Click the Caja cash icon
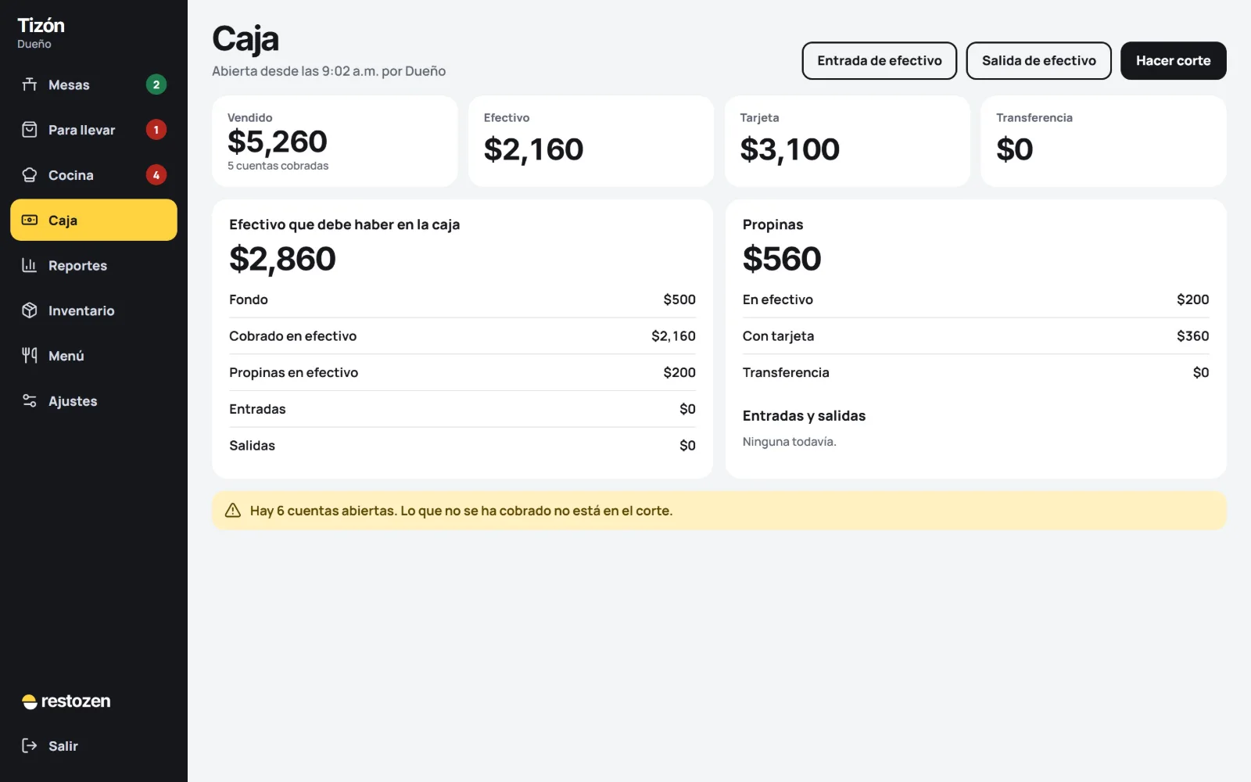 [30, 221]
